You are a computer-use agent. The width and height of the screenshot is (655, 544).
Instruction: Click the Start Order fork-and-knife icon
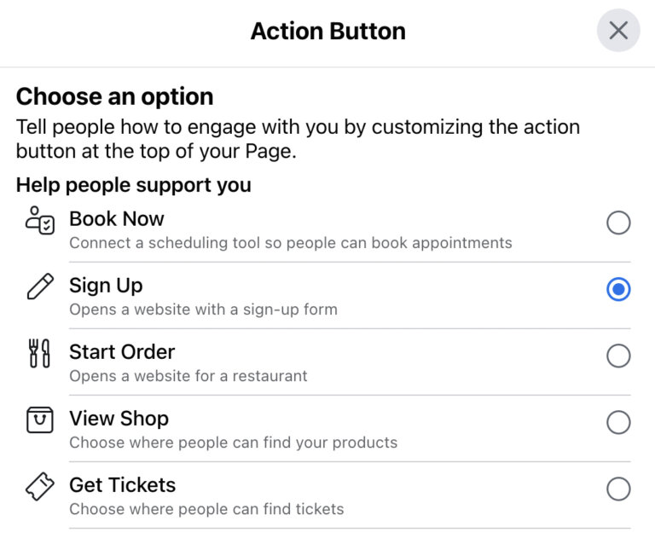40,353
